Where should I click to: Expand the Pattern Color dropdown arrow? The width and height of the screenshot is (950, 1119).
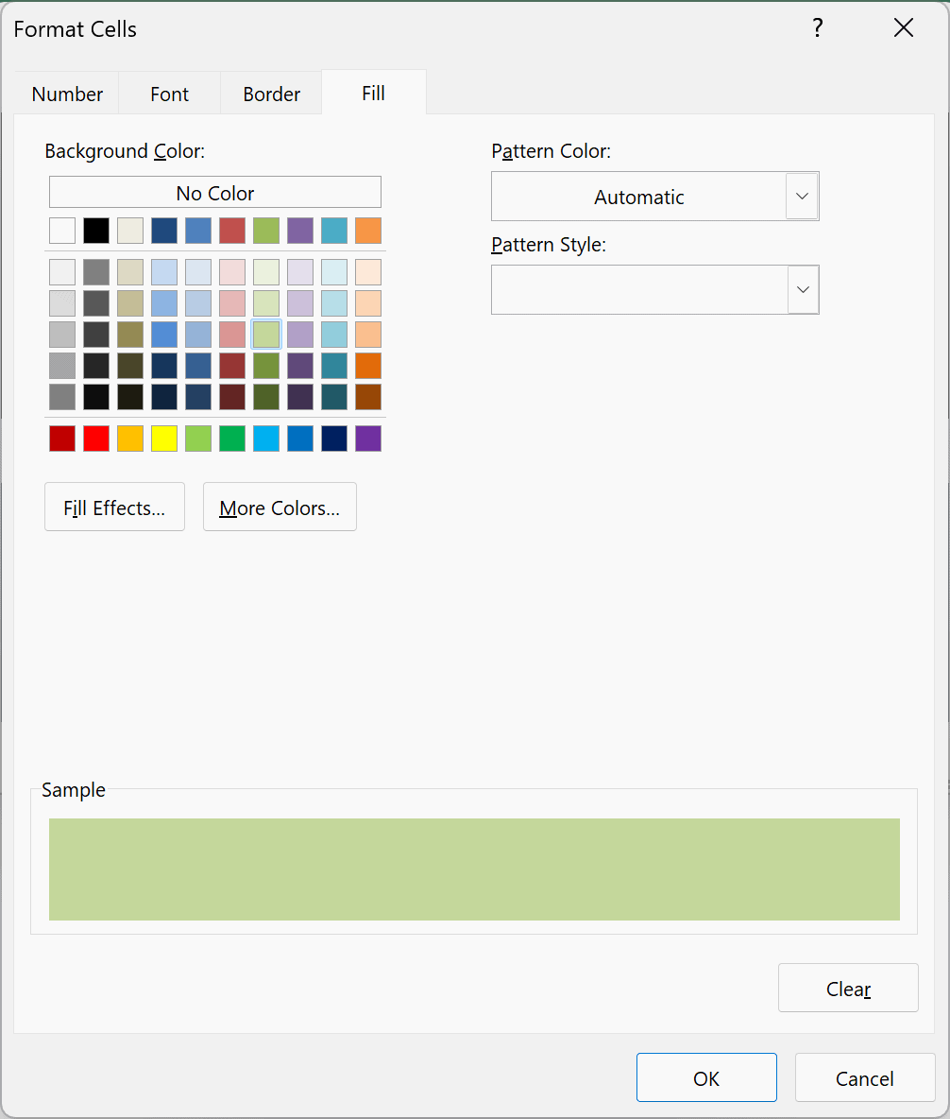[803, 197]
